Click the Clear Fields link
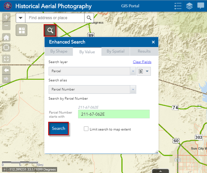 142,62
